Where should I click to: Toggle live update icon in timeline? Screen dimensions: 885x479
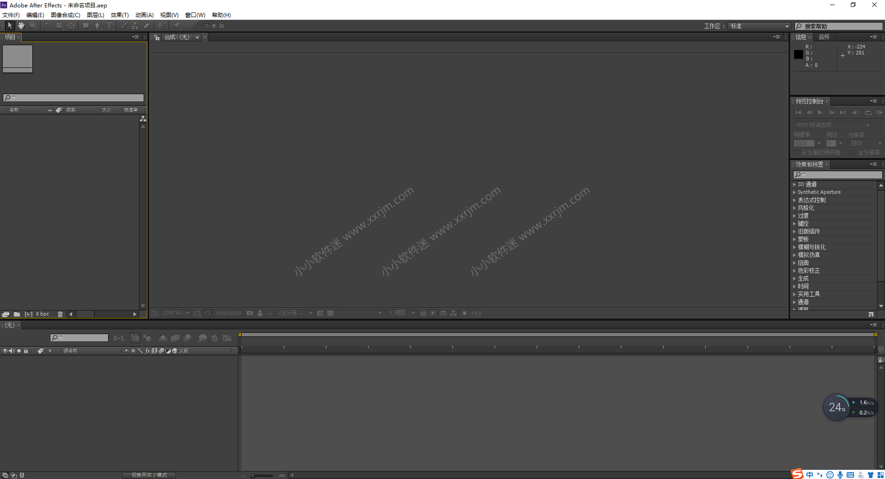(135, 338)
